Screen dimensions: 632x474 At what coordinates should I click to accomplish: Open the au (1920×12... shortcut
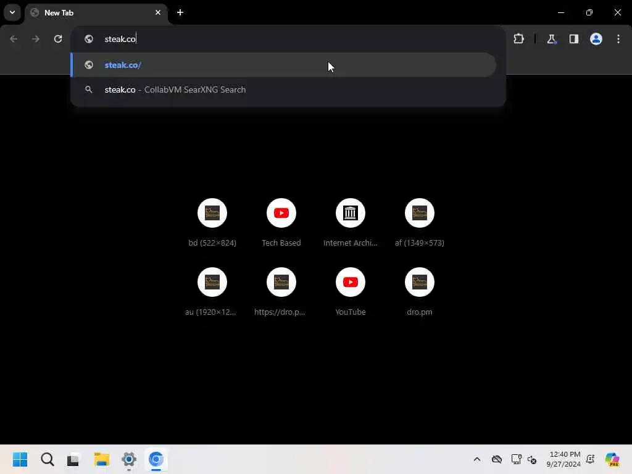212,291
